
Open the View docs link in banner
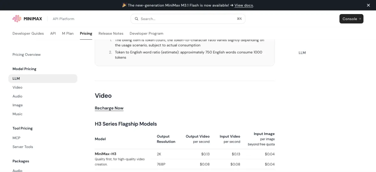click(x=244, y=5)
